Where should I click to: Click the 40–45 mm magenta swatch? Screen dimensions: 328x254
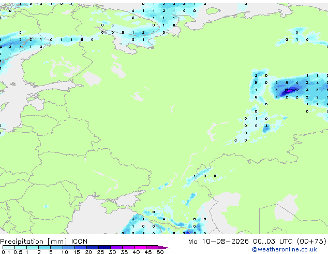(140, 247)
